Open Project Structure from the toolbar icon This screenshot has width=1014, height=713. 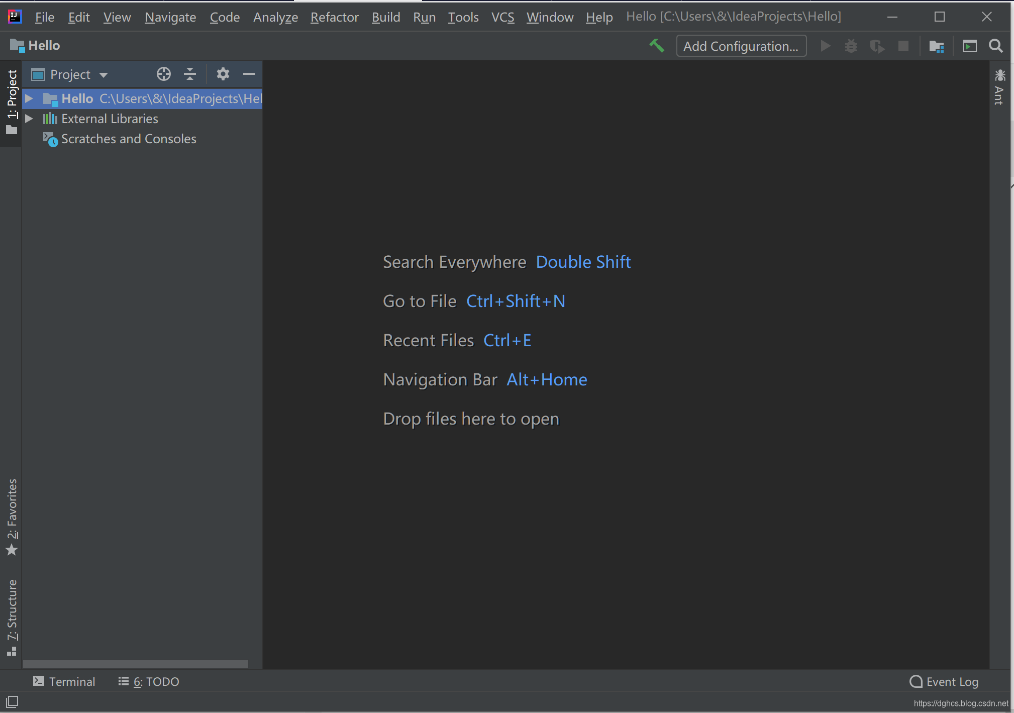coord(937,46)
